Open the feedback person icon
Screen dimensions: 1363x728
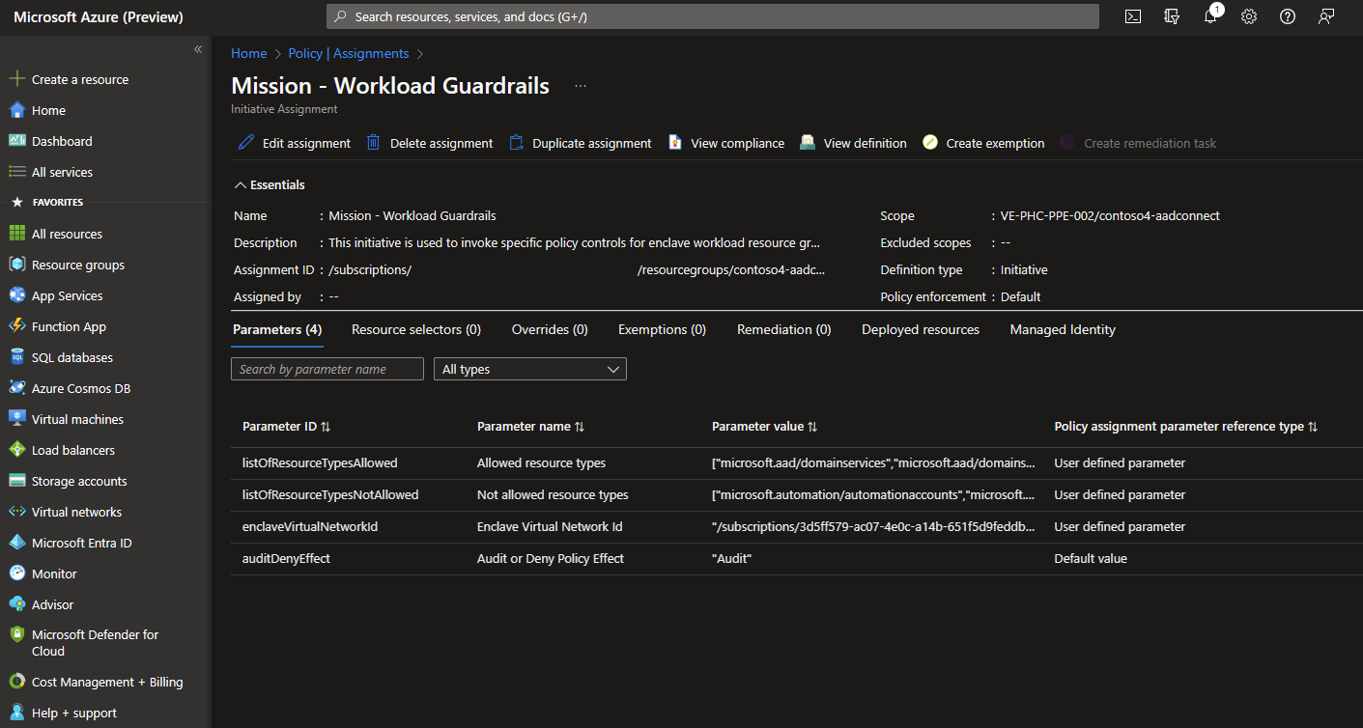[x=1326, y=16]
